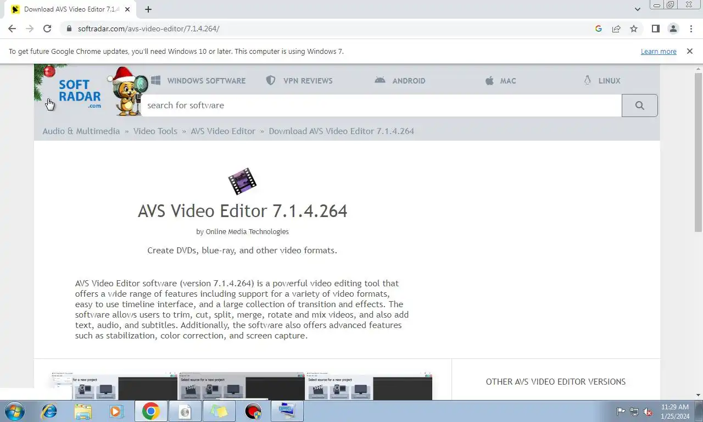Click the sticky notes taskbar icon

point(219,411)
